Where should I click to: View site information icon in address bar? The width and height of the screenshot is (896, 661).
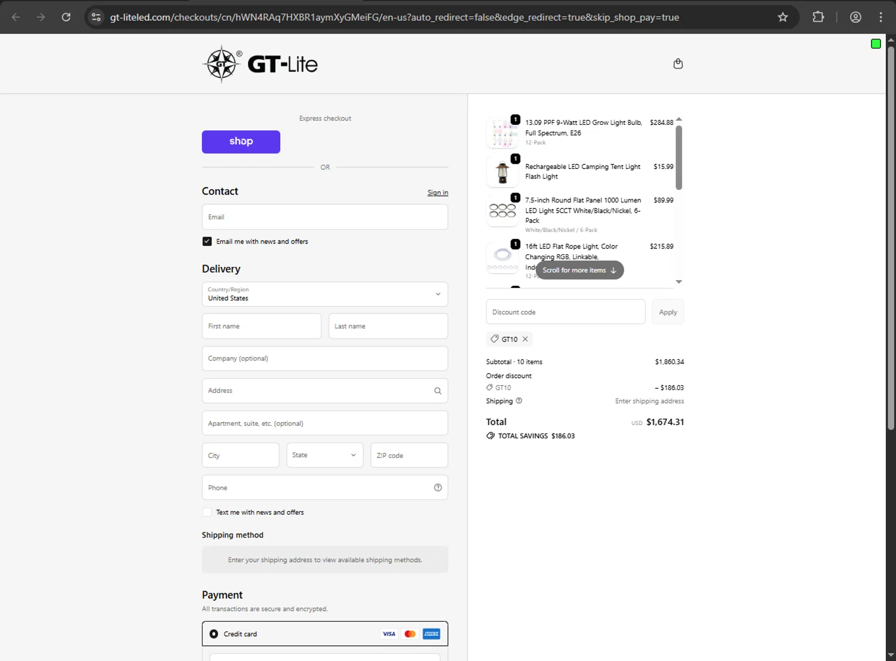[96, 17]
